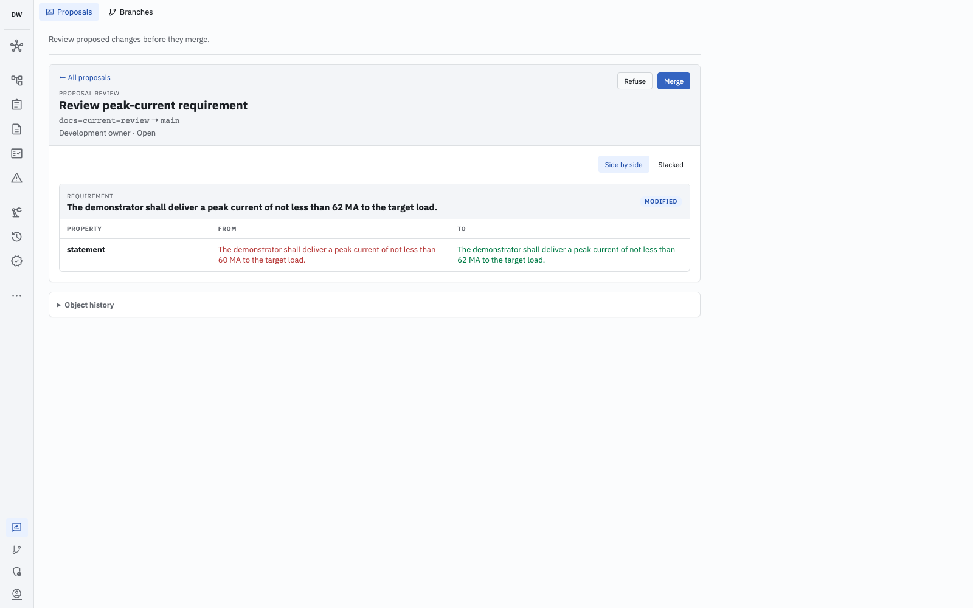Click the 'docs-current-review → main' branch text
The height and width of the screenshot is (608, 973).
coord(119,120)
